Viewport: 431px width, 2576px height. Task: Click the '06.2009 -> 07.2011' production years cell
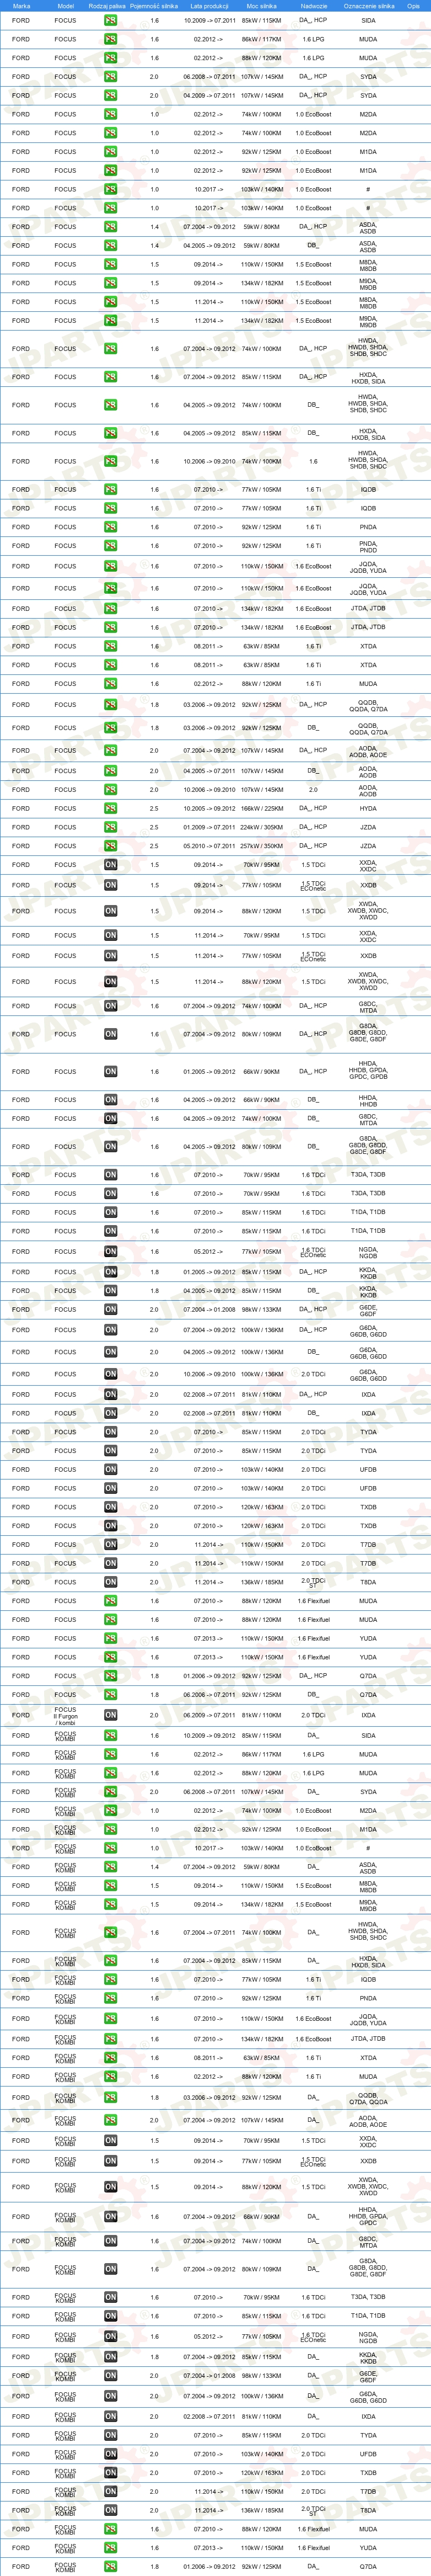[209, 1715]
